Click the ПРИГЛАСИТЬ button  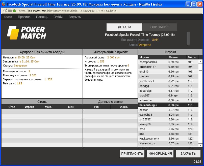[x=132, y=154]
